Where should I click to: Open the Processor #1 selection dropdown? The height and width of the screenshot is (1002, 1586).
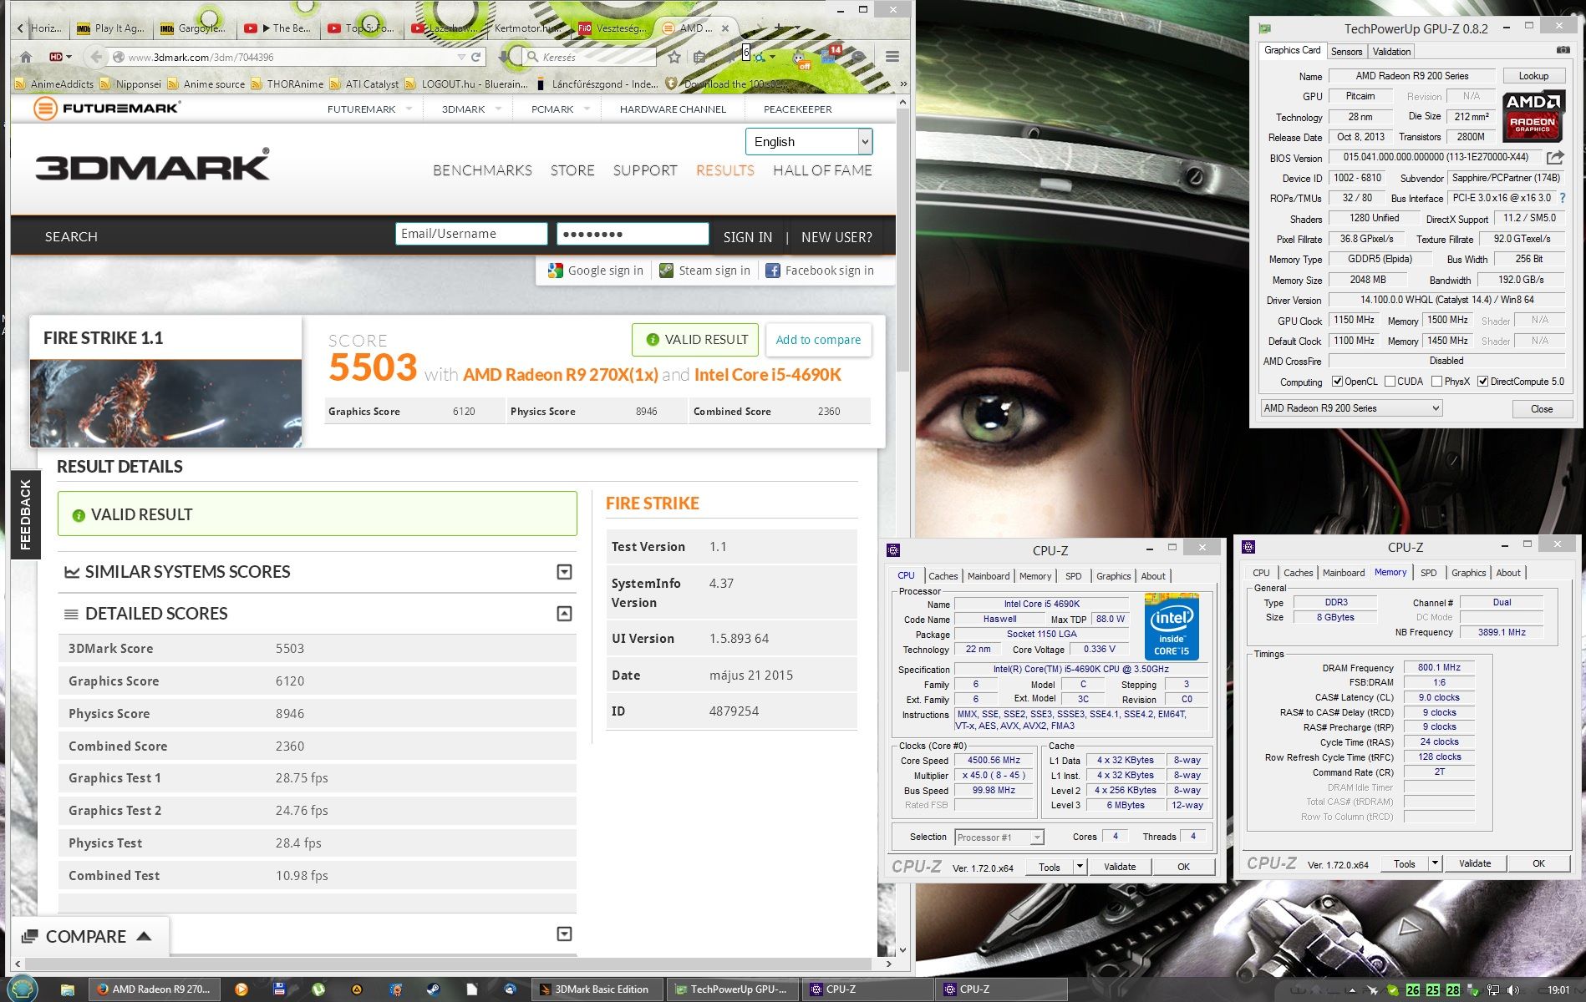(999, 837)
